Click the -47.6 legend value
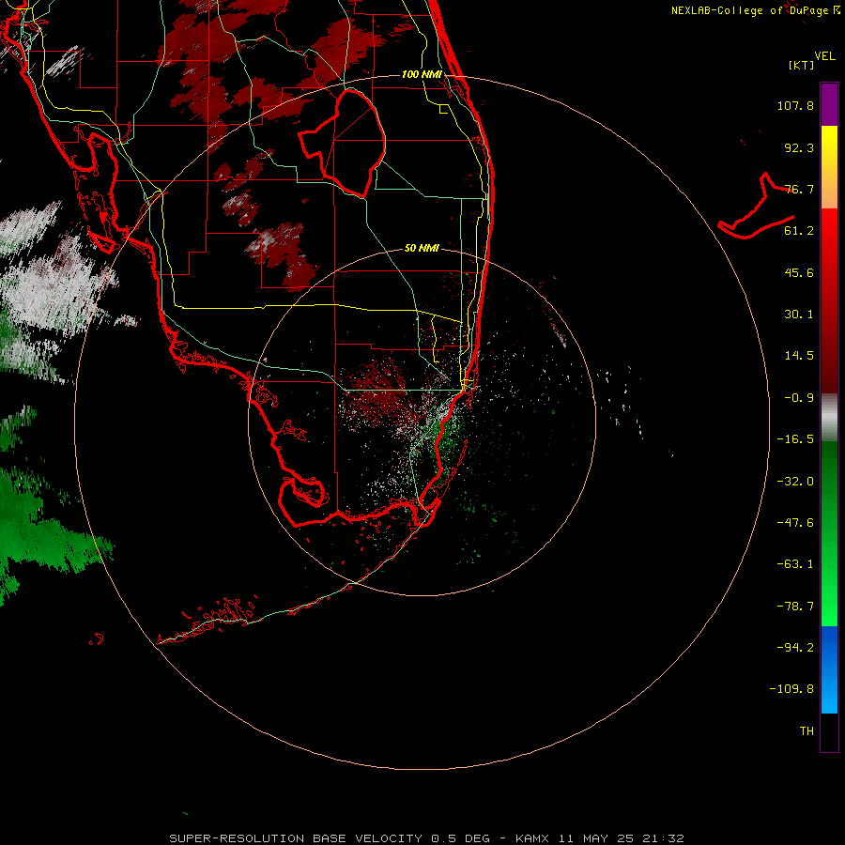845x845 pixels. (x=795, y=523)
